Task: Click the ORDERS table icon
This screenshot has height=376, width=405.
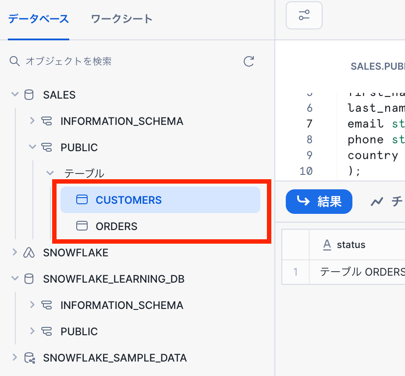Action: [x=82, y=226]
